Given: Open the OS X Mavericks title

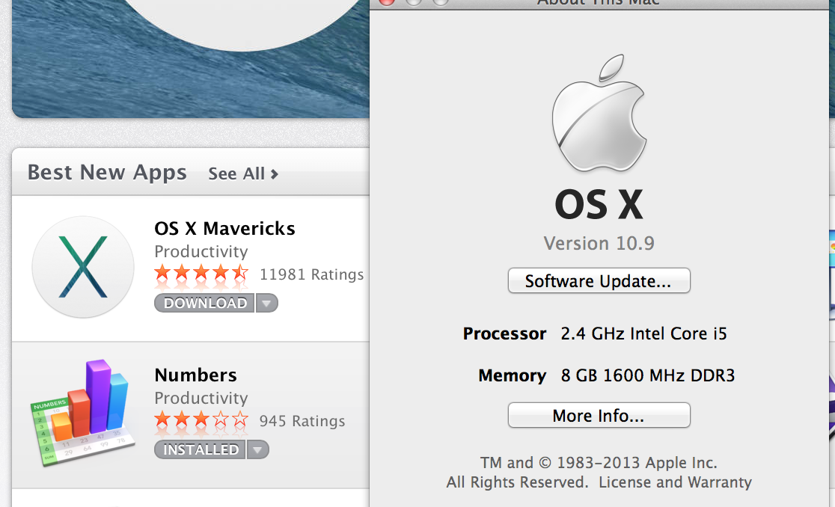Looking at the screenshot, I should point(224,228).
